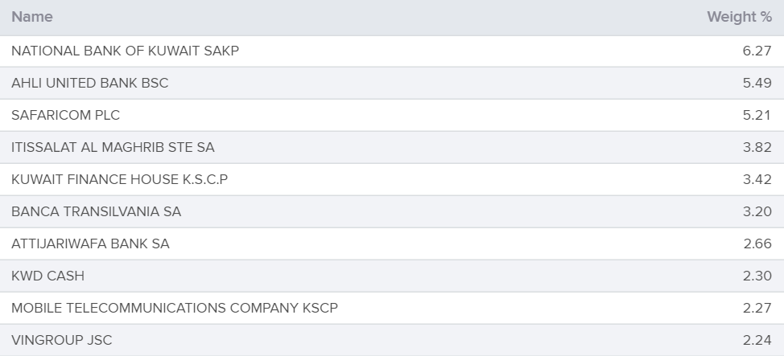
Task: Click the 3.82 weight value
Action: 757,147
